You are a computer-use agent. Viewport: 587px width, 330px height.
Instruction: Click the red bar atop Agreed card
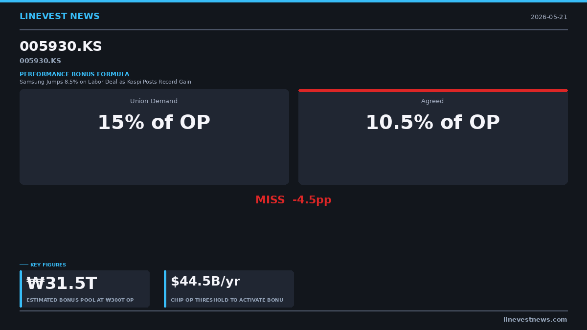point(433,90)
